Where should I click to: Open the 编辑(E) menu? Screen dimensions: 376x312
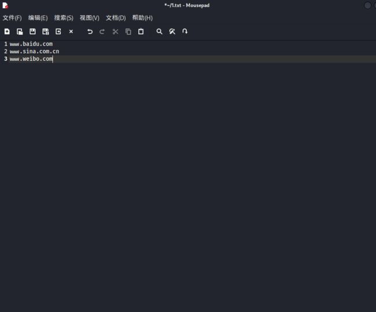point(38,18)
